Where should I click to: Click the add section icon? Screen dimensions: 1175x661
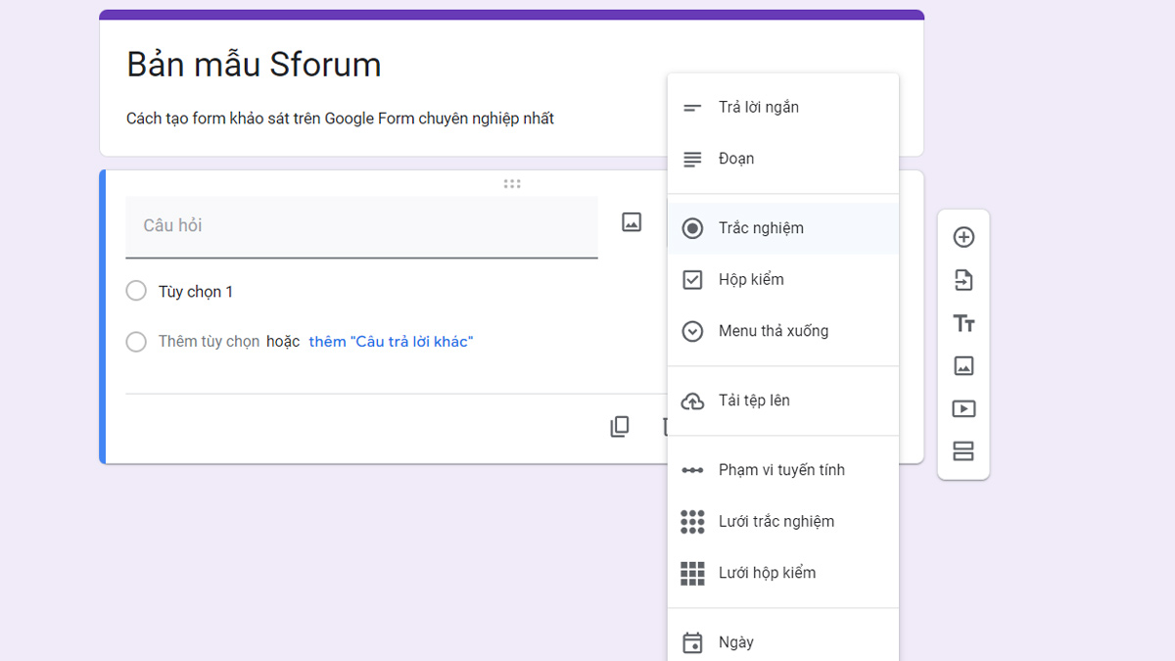click(x=963, y=451)
